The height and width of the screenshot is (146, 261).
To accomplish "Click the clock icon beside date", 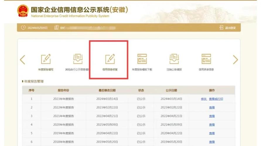I will click(23, 27).
